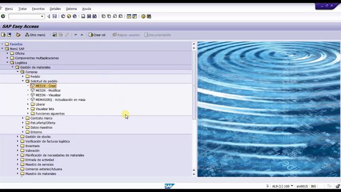Click the lock icon in status bar
Image resolution: width=341 pixels, height=192 pixels.
[x=338, y=186]
